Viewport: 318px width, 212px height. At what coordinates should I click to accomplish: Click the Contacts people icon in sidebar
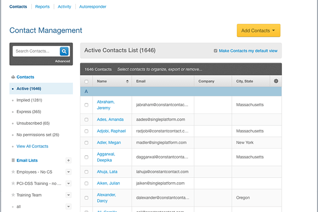pos(13,77)
